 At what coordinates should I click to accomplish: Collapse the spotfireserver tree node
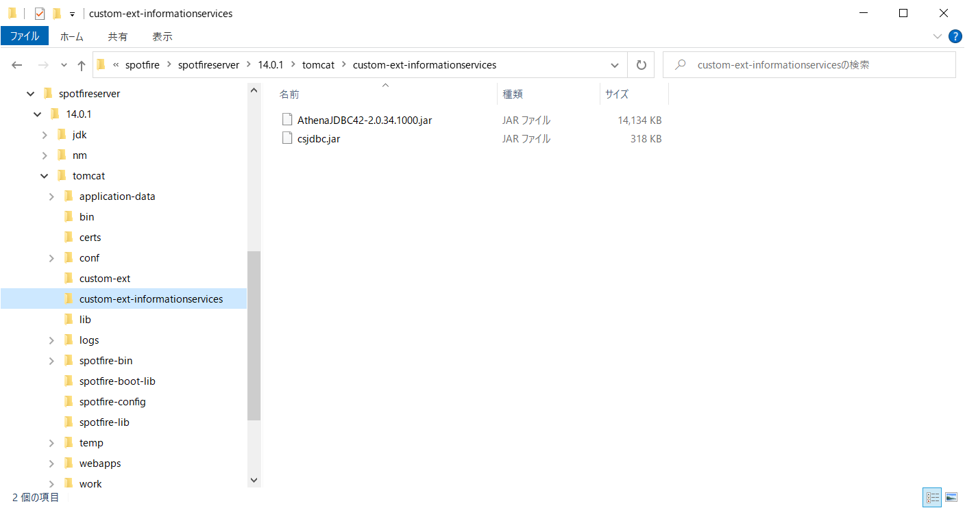pyautogui.click(x=30, y=94)
